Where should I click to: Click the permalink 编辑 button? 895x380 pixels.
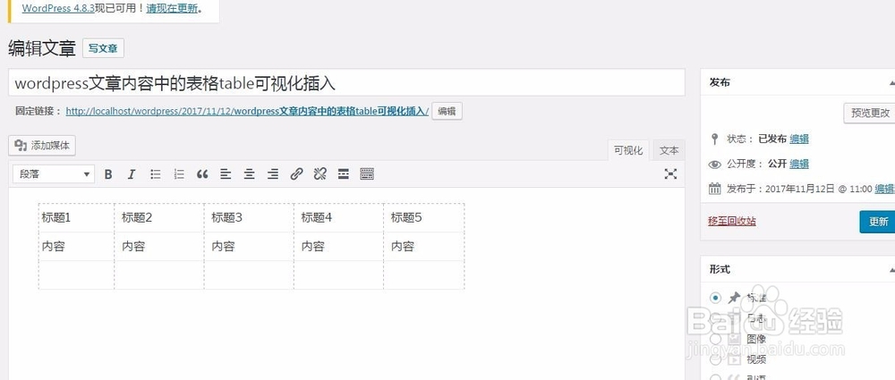[x=447, y=111]
